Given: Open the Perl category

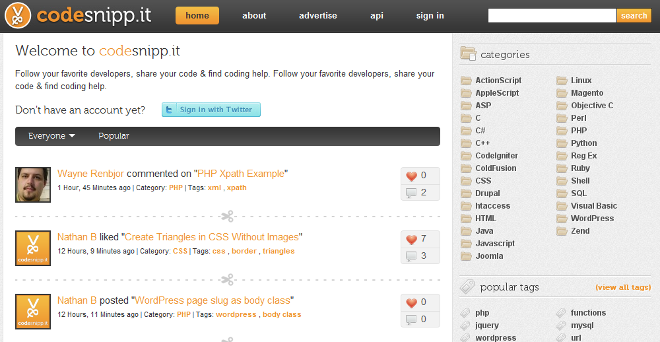Looking at the screenshot, I should (x=578, y=118).
